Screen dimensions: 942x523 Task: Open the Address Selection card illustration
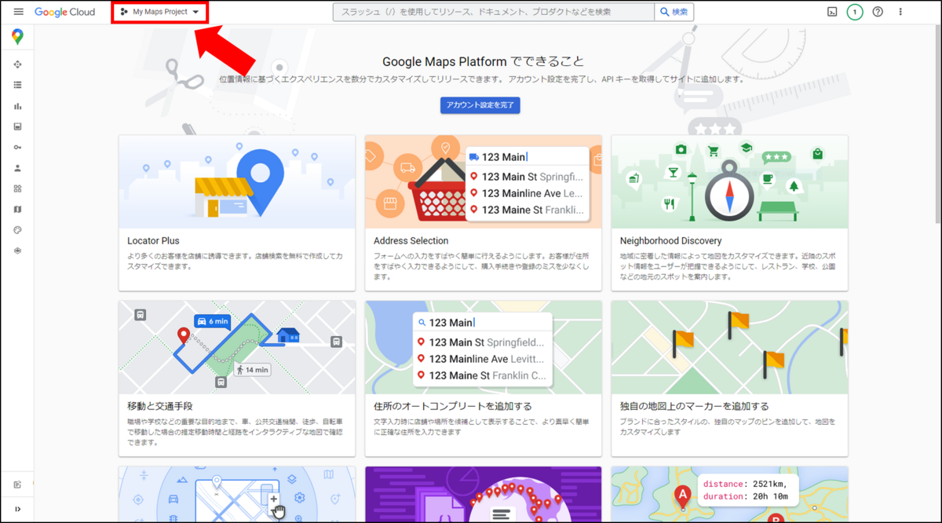click(x=483, y=181)
